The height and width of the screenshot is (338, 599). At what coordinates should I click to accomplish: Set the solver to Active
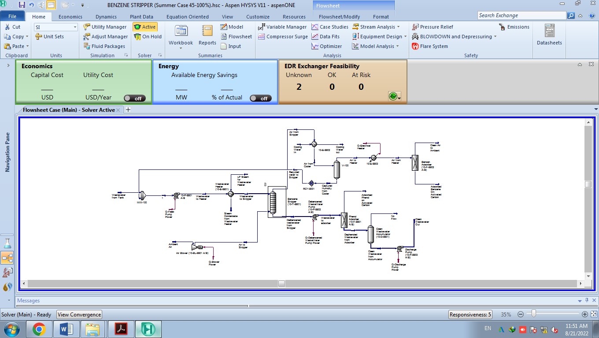pos(145,27)
